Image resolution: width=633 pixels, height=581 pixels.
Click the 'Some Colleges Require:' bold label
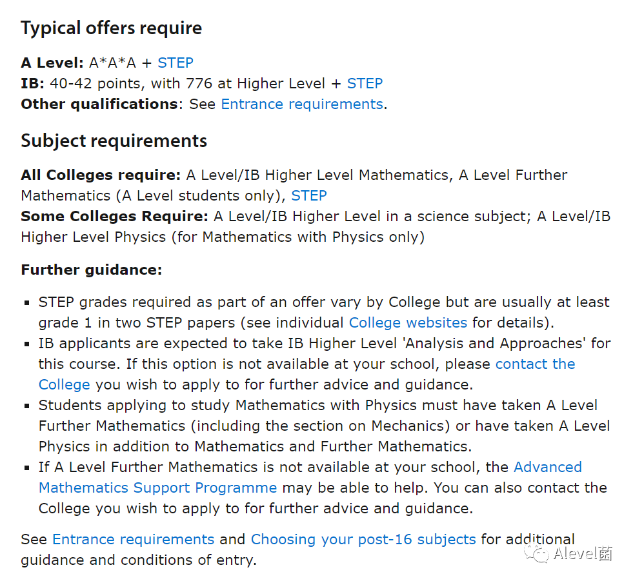point(115,216)
